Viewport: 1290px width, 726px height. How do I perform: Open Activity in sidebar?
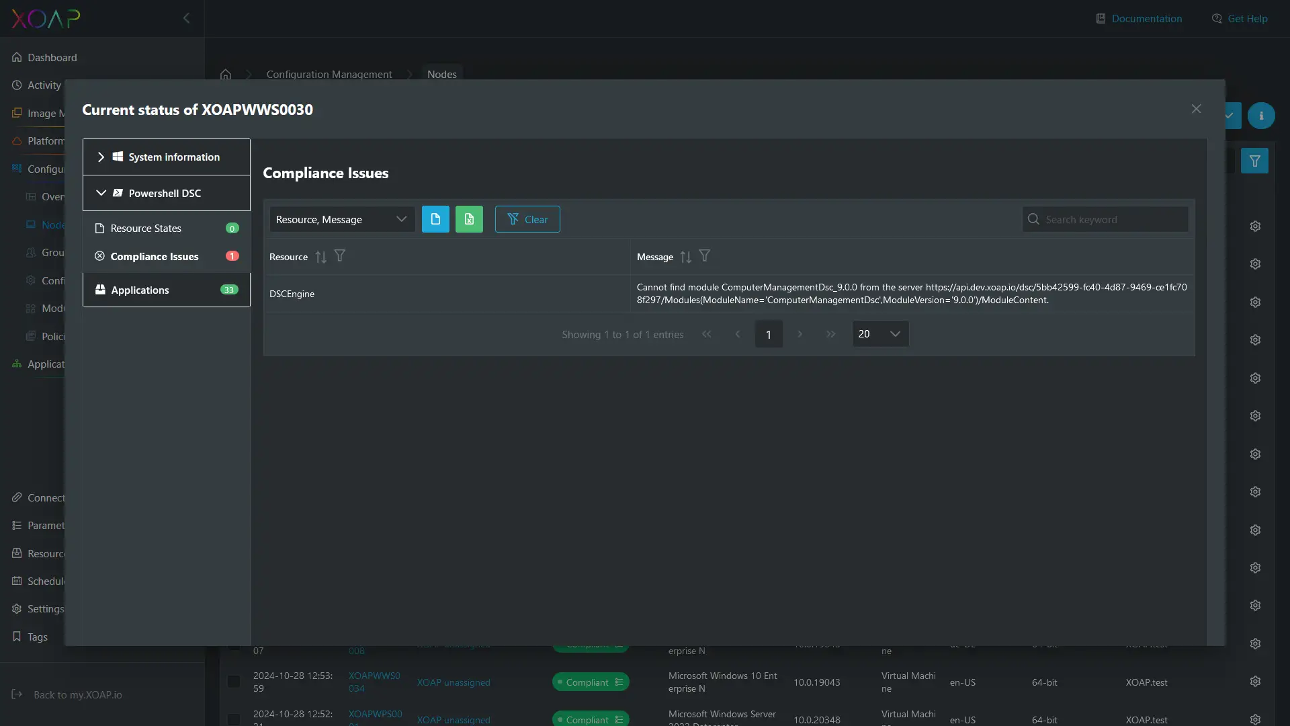click(36, 85)
